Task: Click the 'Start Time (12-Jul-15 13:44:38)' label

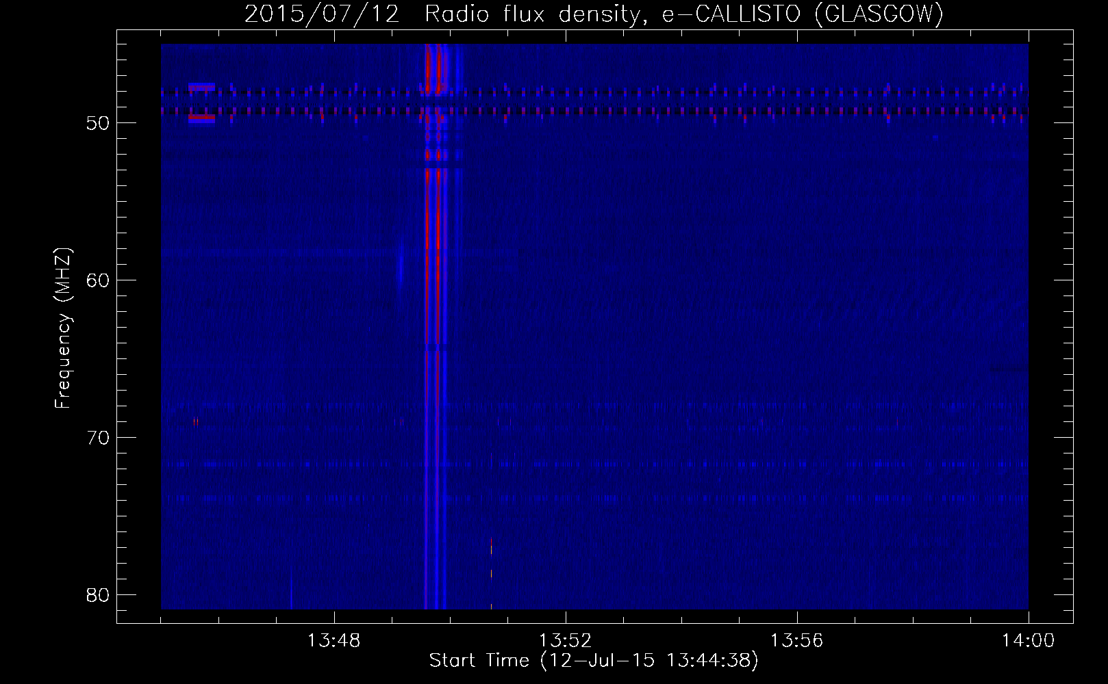Action: [x=594, y=661]
